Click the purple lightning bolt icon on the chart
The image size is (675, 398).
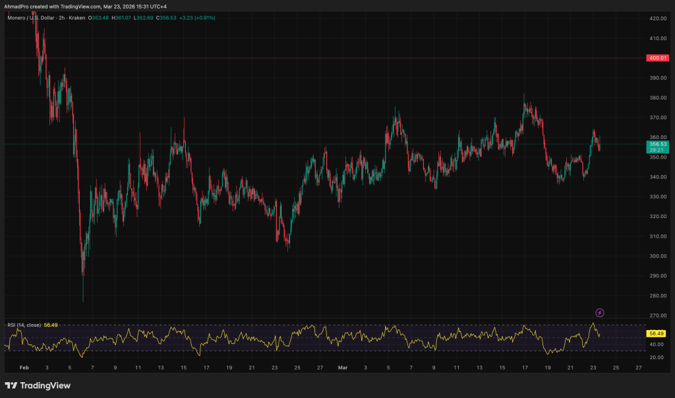(x=599, y=312)
